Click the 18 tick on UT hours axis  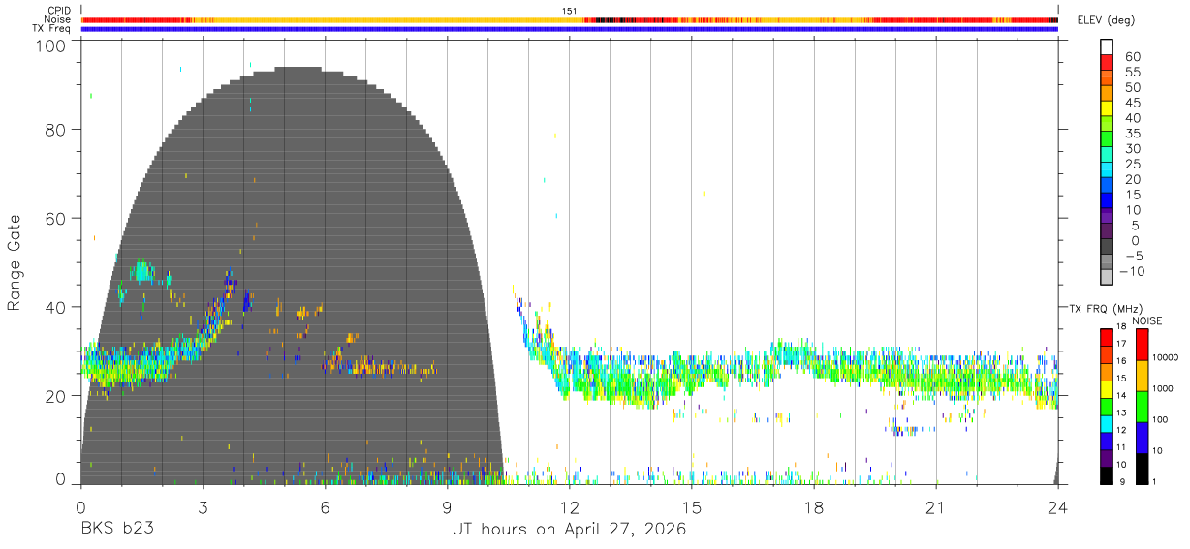click(x=814, y=507)
